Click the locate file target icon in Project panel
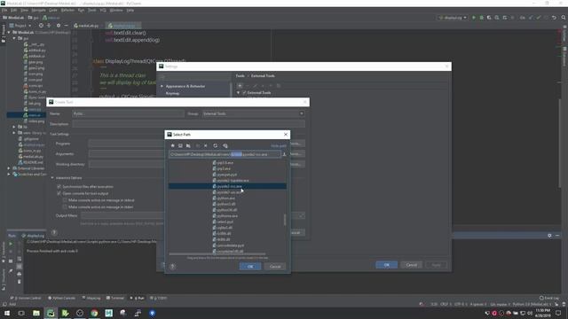This screenshot has width=568, height=319. (41, 26)
